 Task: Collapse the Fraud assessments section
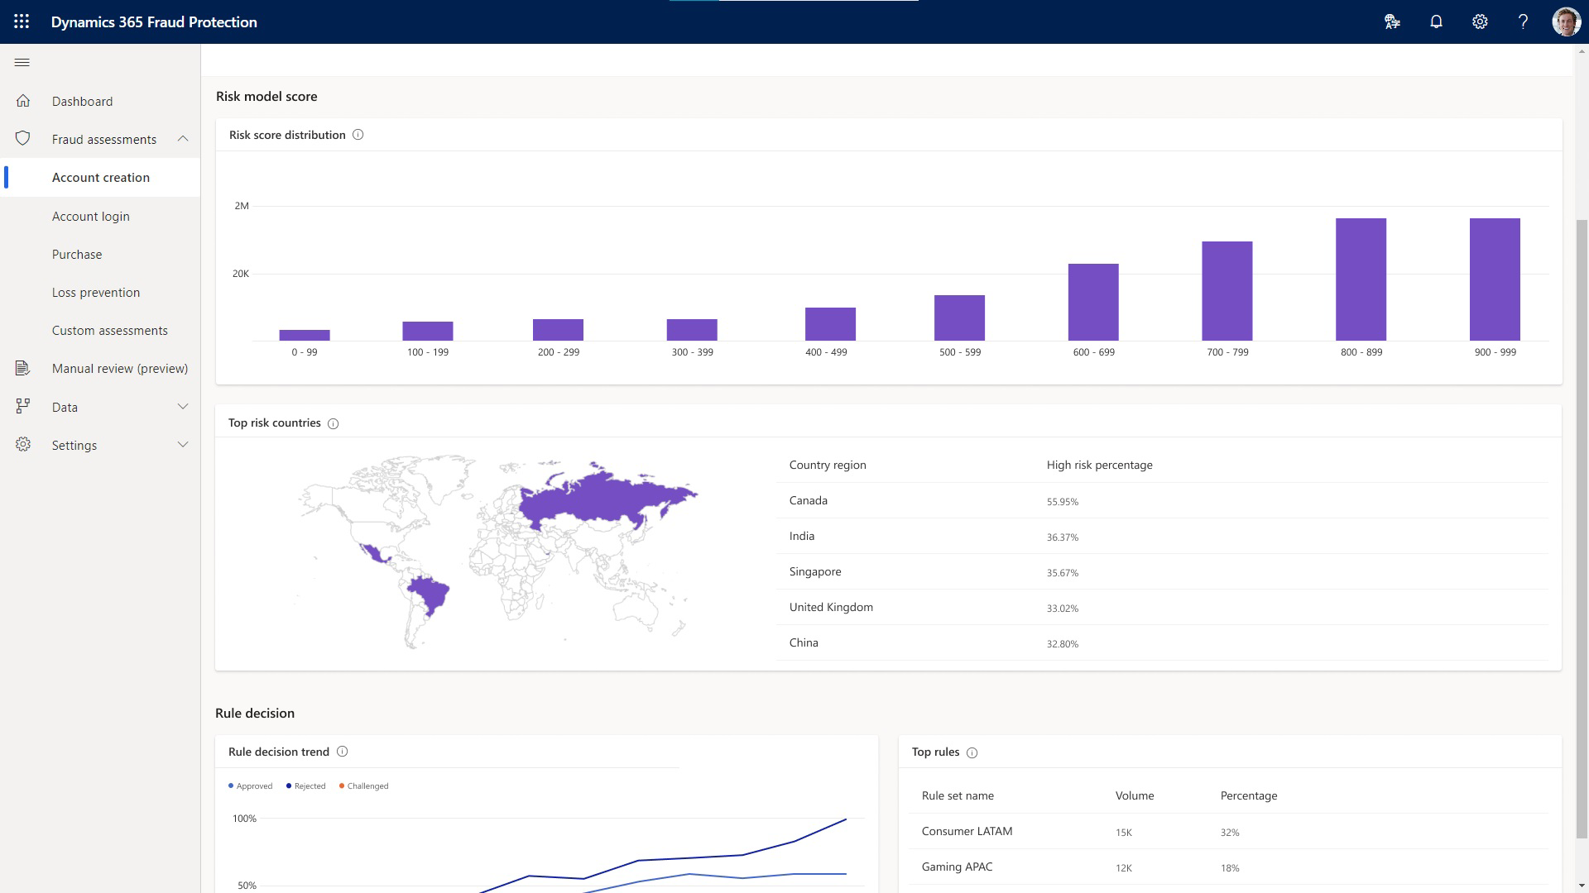(183, 139)
